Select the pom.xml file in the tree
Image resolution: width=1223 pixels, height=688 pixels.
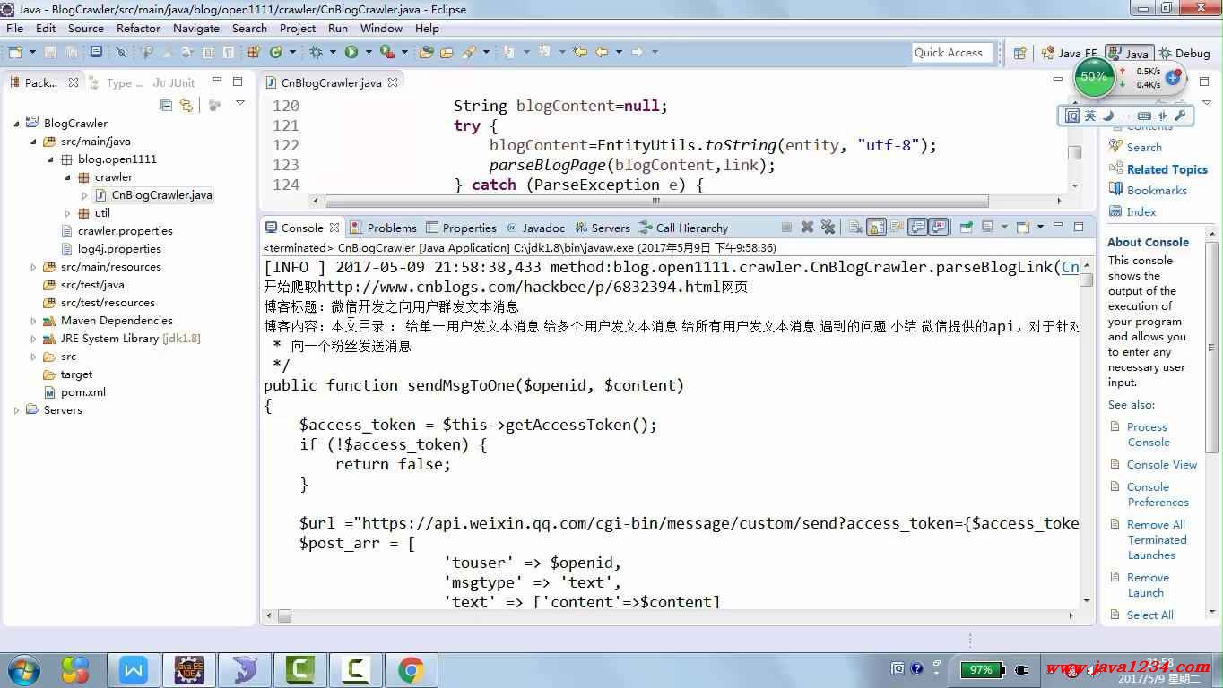coord(74,392)
